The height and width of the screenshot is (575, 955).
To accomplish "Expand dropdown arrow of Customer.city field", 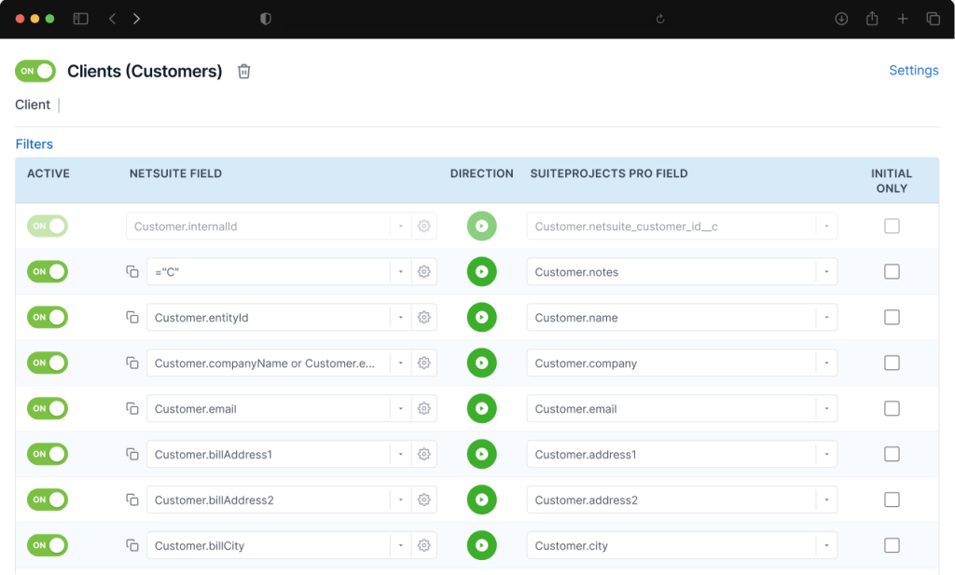I will pyautogui.click(x=826, y=546).
